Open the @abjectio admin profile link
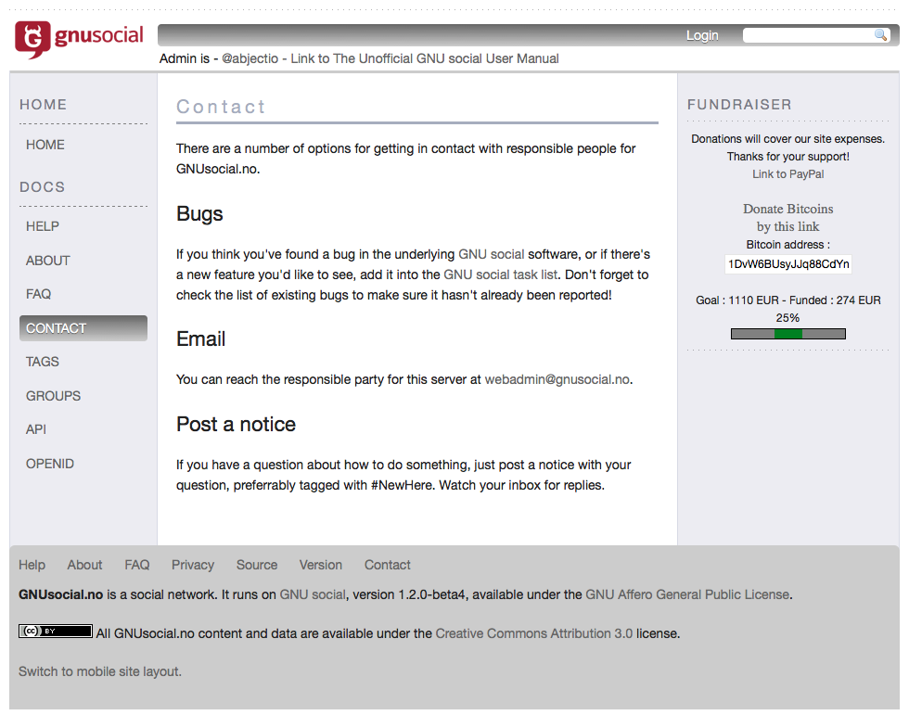The height and width of the screenshot is (715, 909). point(250,58)
